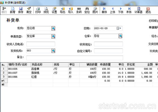The width and height of the screenshot is (158, 112).
Task: Click the 备注 remarks input field
Action: 75,58
